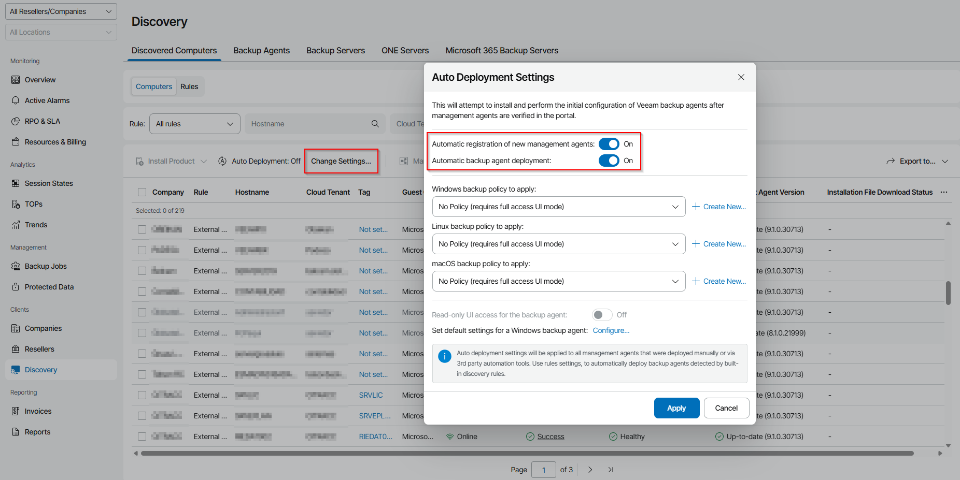Screen dimensions: 960x480
Task: Click the horizontal scrollbar under the table
Action: (x=527, y=453)
